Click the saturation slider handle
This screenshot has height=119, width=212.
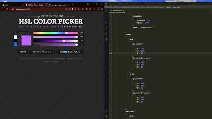[77, 37]
